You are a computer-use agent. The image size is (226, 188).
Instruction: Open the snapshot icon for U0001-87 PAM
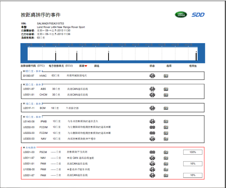pyautogui.click(x=166, y=175)
